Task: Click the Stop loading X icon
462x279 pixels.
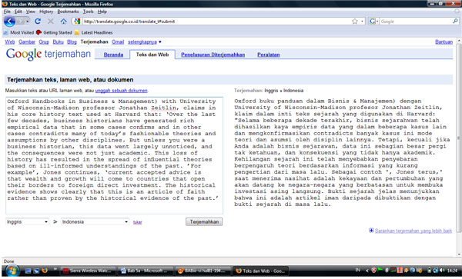Action: 51,22
